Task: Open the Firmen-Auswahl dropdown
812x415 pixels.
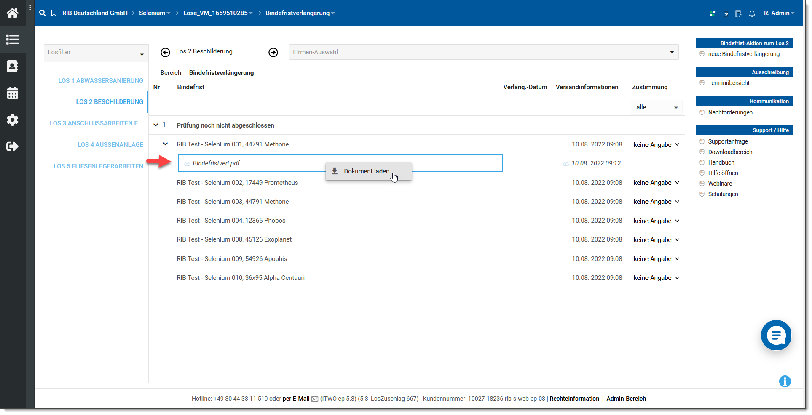Action: (x=484, y=52)
